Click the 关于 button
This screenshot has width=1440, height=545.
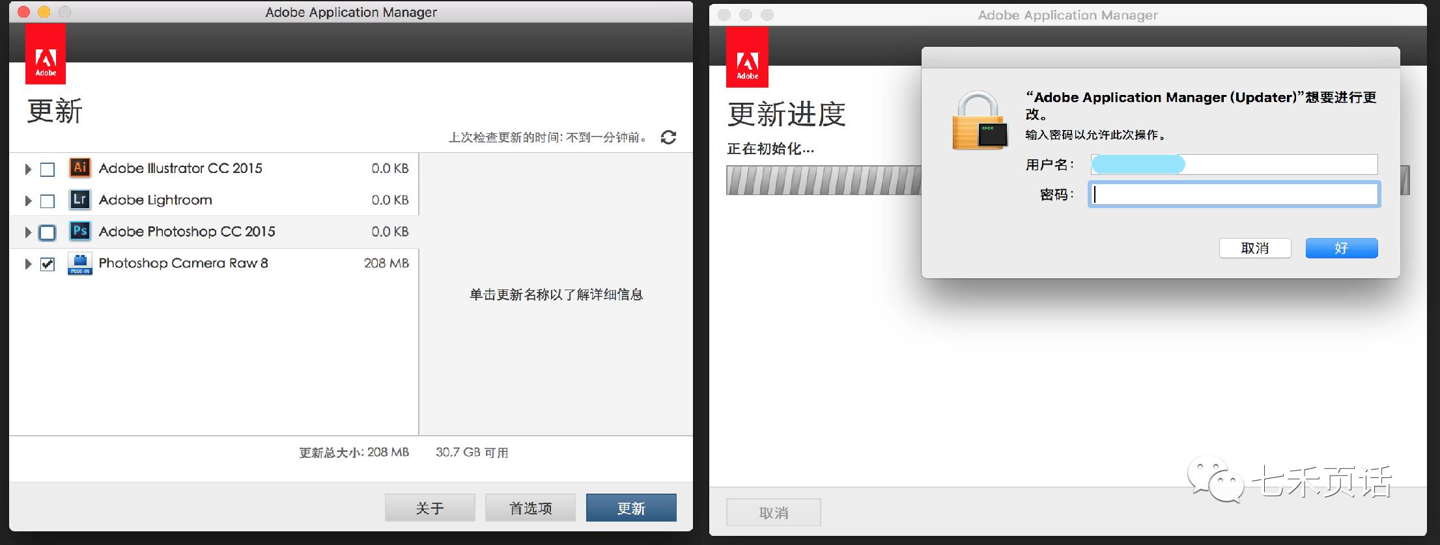[x=430, y=508]
